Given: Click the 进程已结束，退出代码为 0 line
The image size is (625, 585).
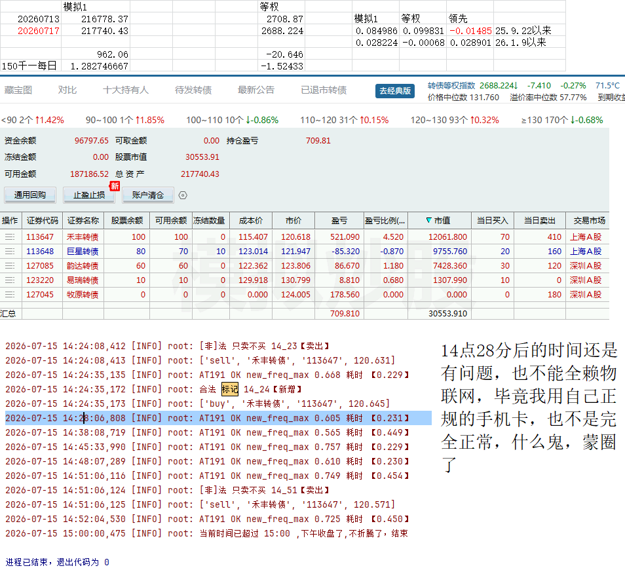Looking at the screenshot, I should [58, 562].
